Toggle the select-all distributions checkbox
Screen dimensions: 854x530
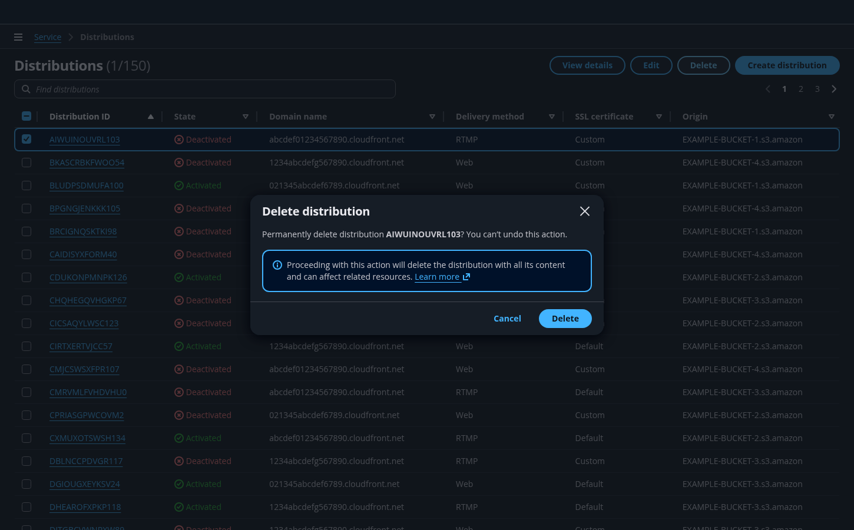click(x=27, y=117)
